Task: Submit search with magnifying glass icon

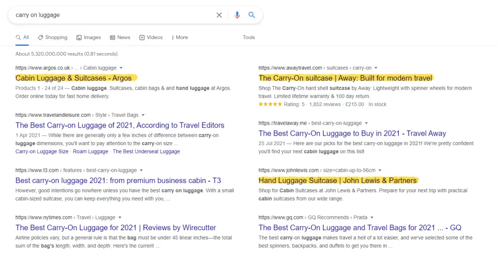Action: 252,15
